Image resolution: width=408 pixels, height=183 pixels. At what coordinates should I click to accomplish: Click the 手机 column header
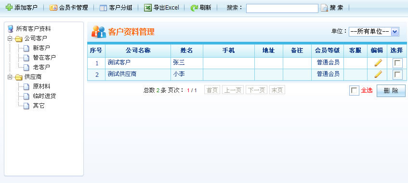(x=229, y=50)
